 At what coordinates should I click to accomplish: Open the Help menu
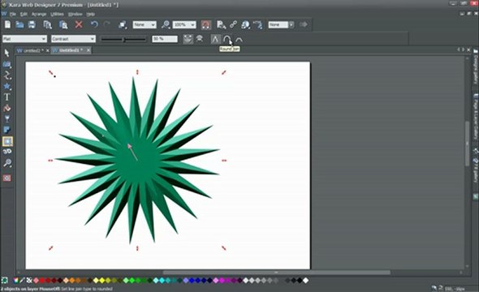90,14
